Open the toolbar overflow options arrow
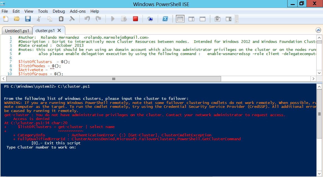 237,21
